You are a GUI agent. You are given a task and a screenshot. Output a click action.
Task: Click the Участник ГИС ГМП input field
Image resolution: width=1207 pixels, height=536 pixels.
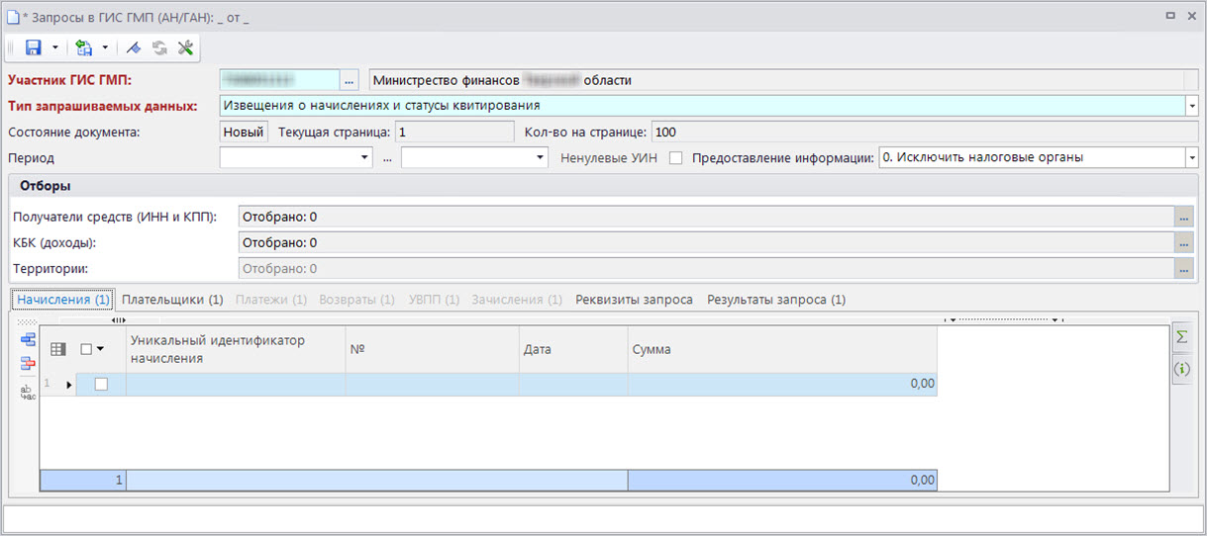click(278, 80)
